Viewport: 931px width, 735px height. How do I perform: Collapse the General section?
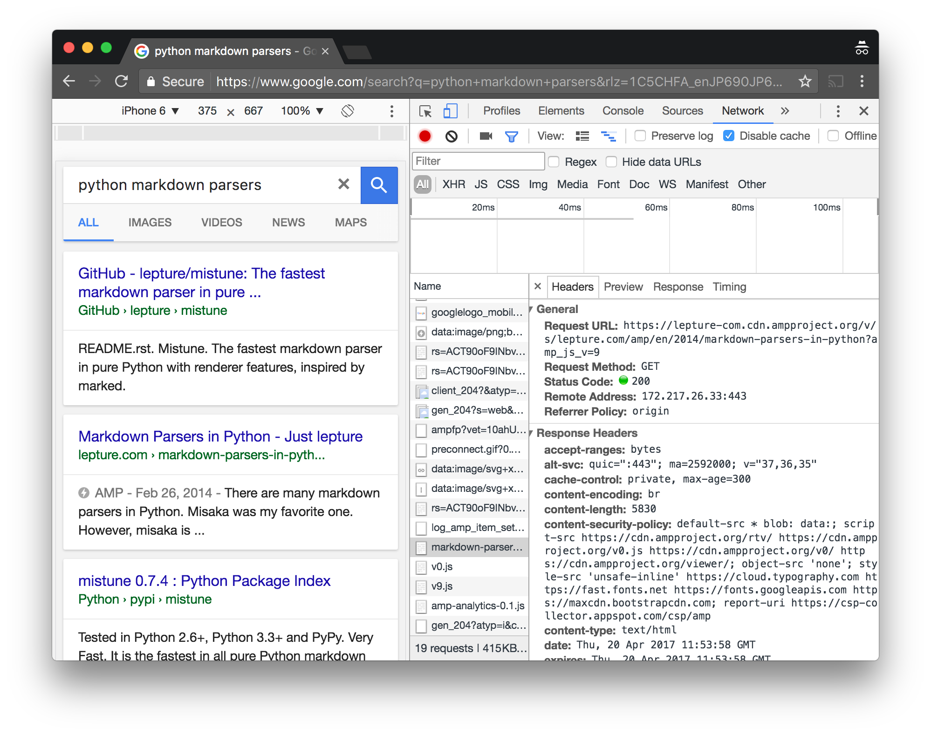[x=531, y=309]
